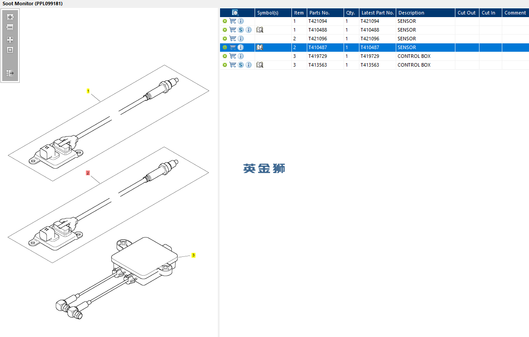Select the T410488 parts number cell
This screenshot has width=529, height=337.
(x=325, y=30)
